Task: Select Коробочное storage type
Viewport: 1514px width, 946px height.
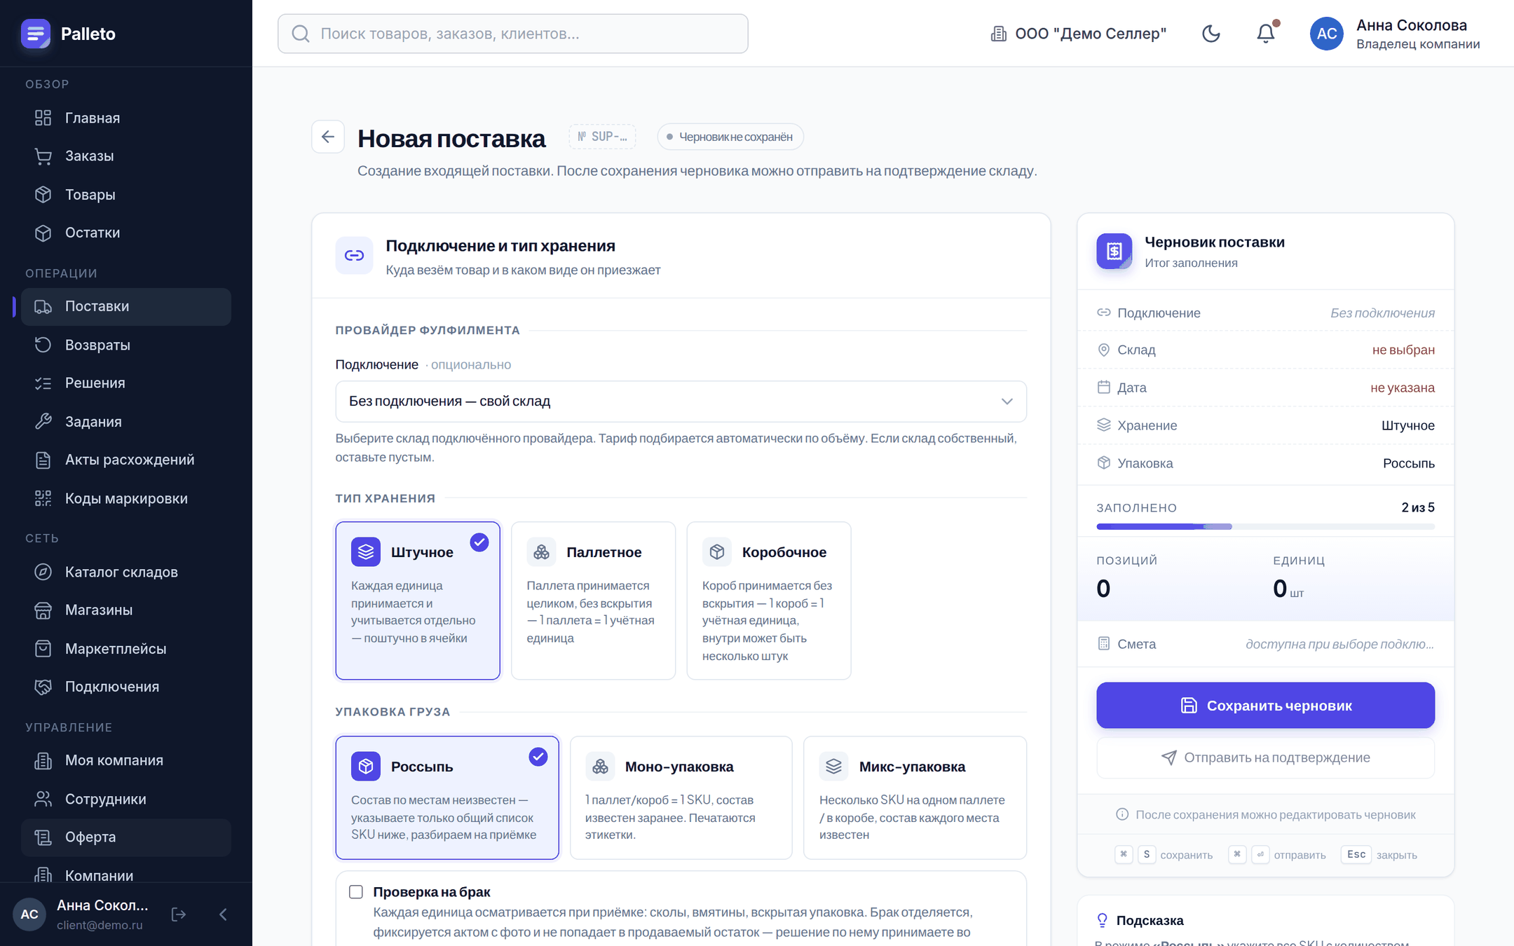Action: (x=769, y=601)
